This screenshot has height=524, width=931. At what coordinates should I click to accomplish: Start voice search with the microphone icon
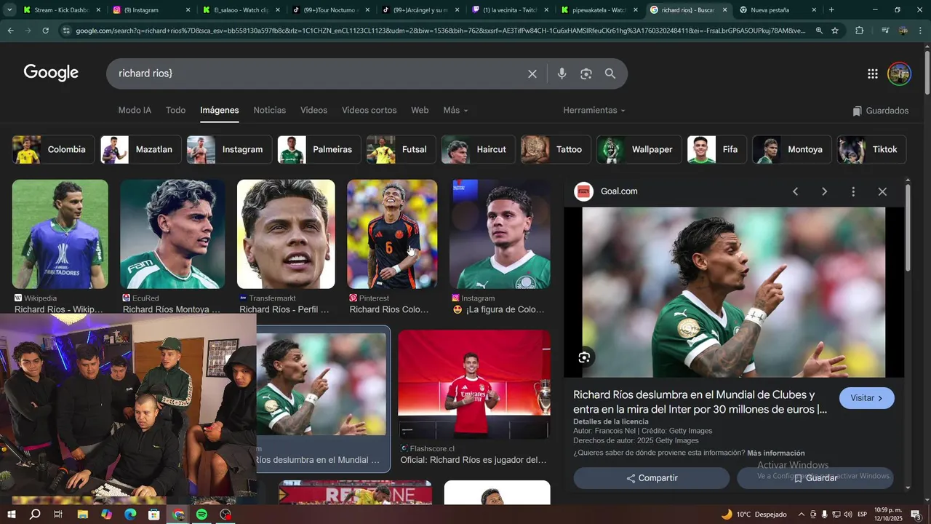(x=562, y=74)
